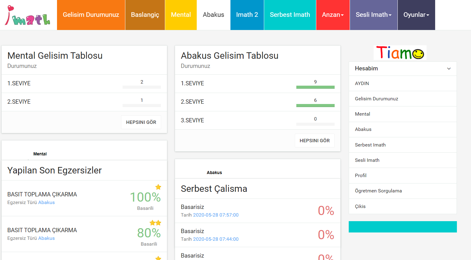
Task: Click the Abakus 2.SEVIYE green progress bar
Action: tap(315, 106)
